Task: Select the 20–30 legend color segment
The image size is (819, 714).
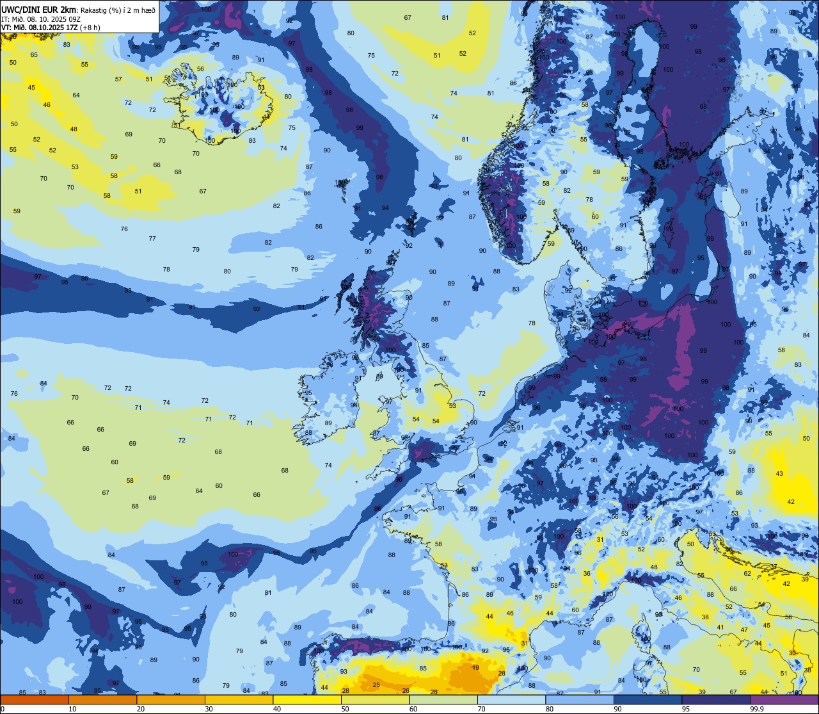Action: pos(171,699)
